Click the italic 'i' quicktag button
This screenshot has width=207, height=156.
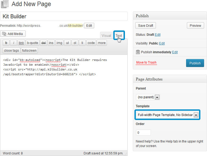(x=13, y=43)
